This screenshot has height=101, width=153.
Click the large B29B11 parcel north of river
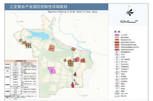click(x=52, y=48)
